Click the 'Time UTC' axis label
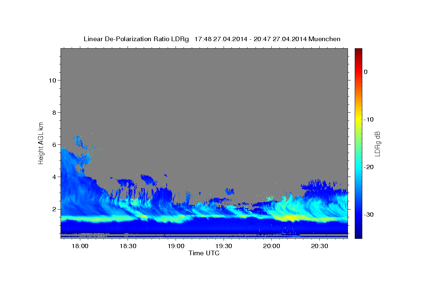 204,253
